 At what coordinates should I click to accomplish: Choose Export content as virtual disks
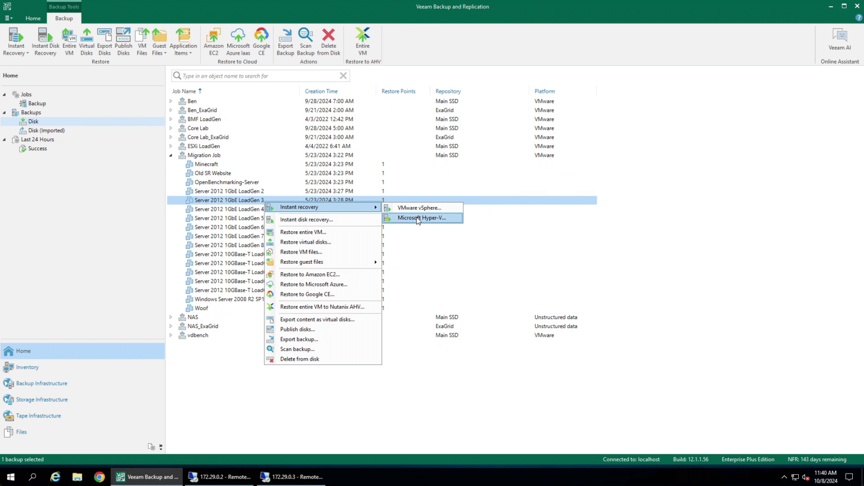coord(323,319)
